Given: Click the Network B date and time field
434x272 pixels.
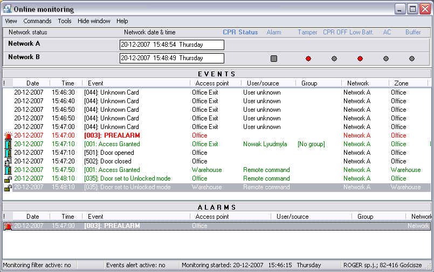Looking at the screenshot, I should tap(171, 58).
